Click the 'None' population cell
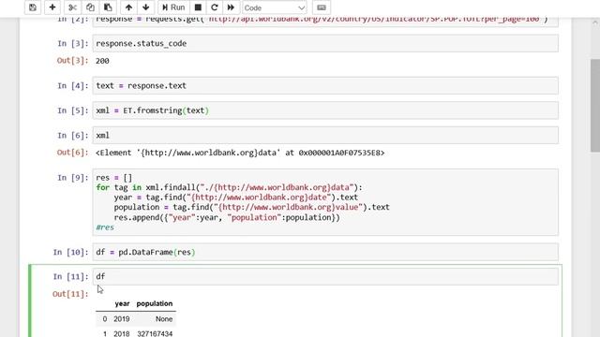 [x=164, y=319]
